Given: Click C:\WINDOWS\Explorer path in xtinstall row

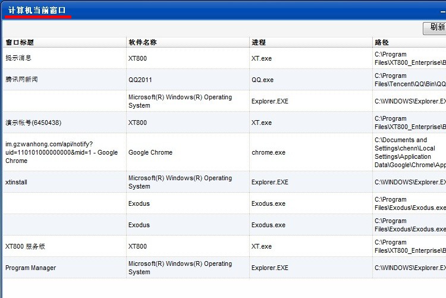Looking at the screenshot, I should [x=409, y=182].
